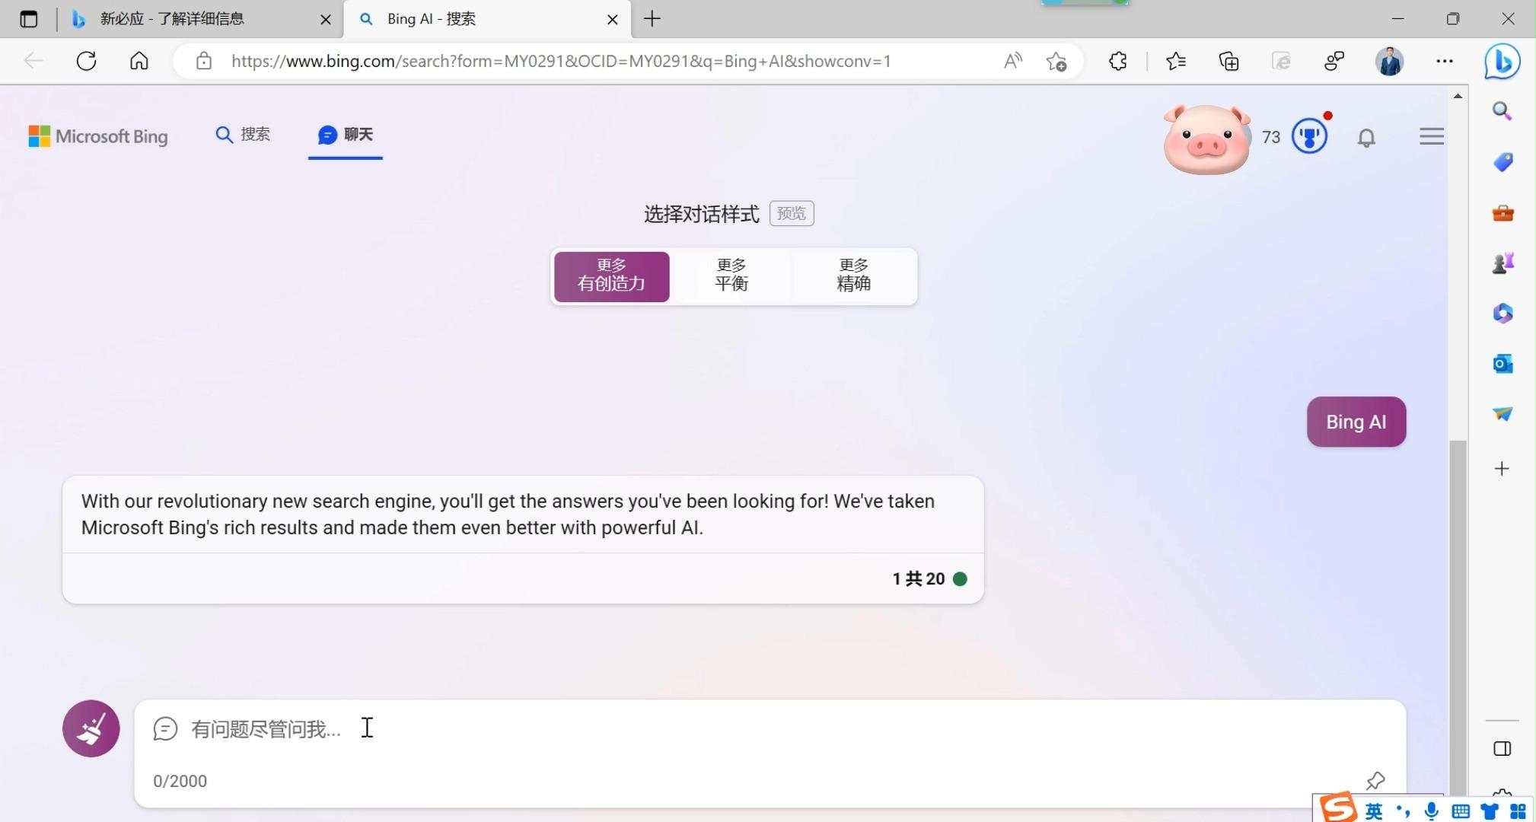1536x822 pixels.
Task: Click the Bing AI user message bubble
Action: pos(1356,422)
